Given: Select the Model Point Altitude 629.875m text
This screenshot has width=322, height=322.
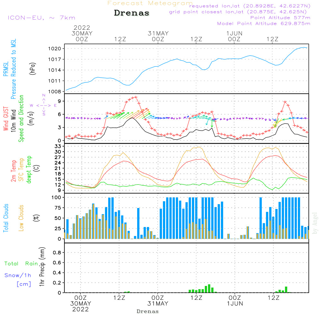Looking at the screenshot, I should tap(264, 24).
